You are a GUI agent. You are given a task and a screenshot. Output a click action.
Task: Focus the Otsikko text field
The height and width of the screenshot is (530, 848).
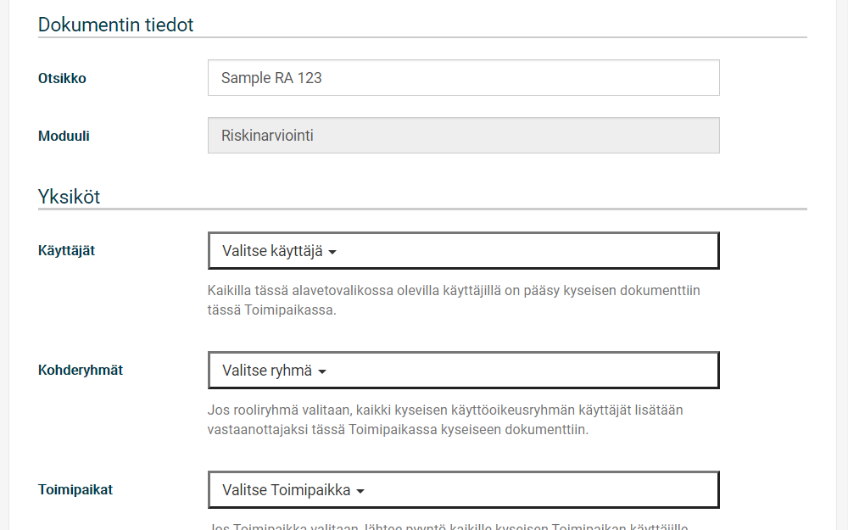(x=464, y=78)
